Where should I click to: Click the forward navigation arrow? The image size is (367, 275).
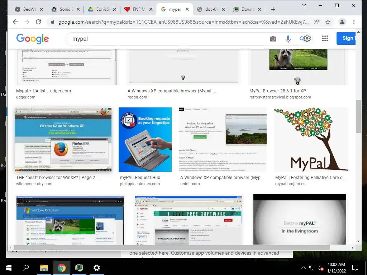pyautogui.click(x=27, y=22)
